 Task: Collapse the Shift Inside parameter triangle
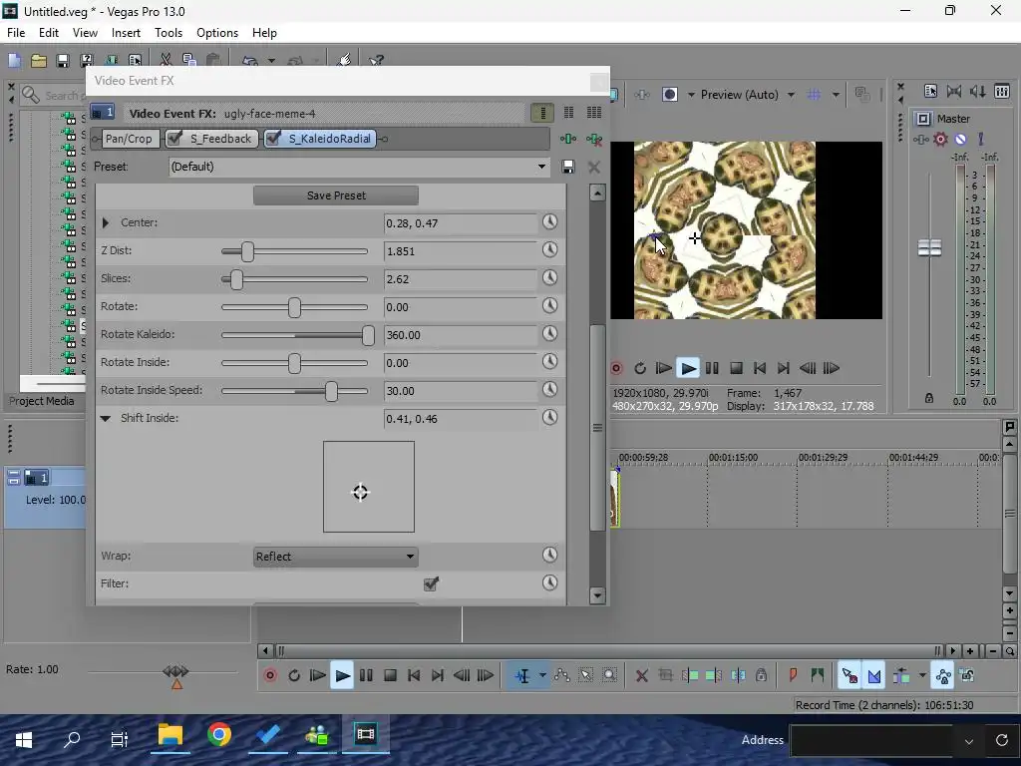(106, 418)
